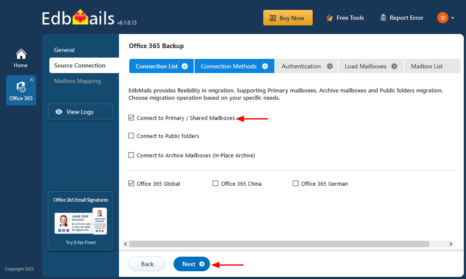Screen dimensions: 466x279
Task: Switch to the Connection List tab
Action: [x=161, y=66]
